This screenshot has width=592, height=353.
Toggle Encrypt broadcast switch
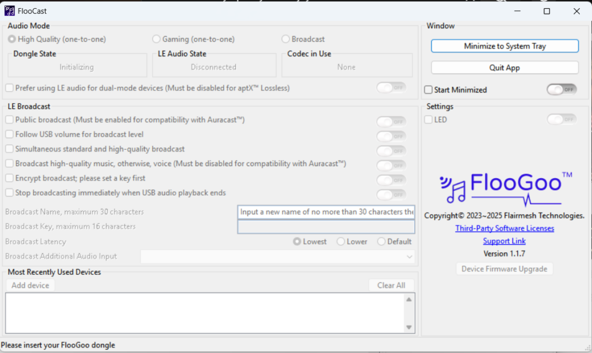(x=391, y=180)
